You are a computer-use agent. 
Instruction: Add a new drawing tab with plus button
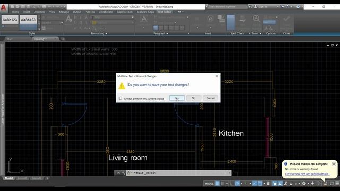coord(63,39)
